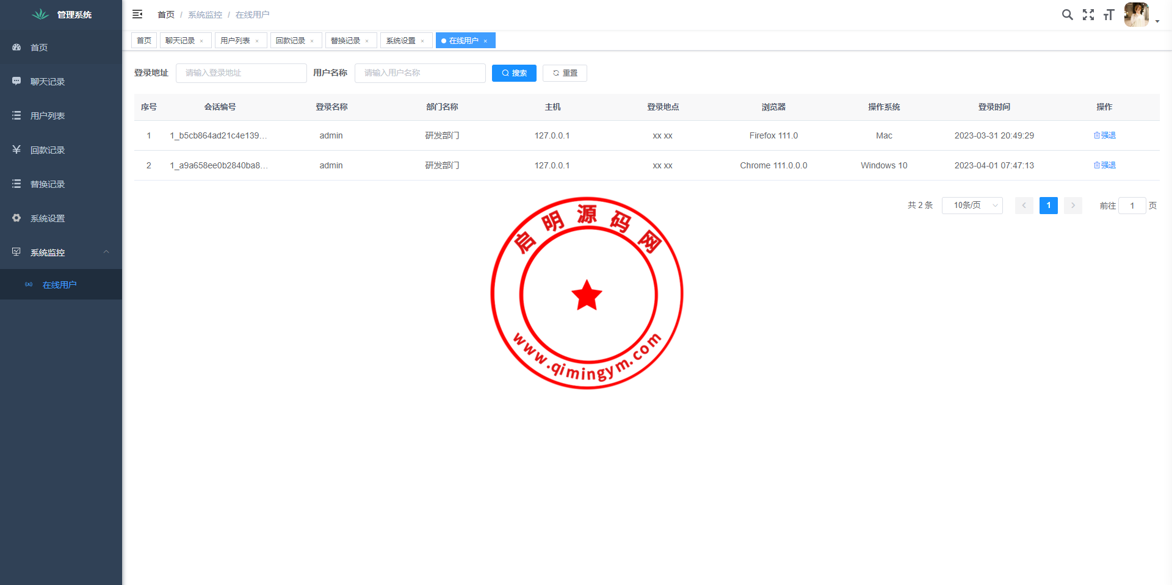Switch to the 用户列表 tab
Viewport: 1172px width, 585px height.
point(235,41)
